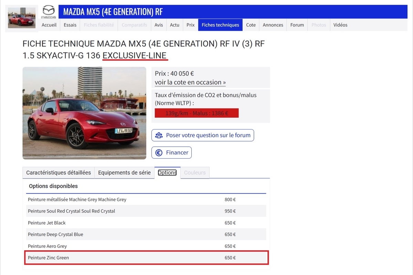This screenshot has width=413, height=275.
Task: Click 'Peinture Soul Red Crystal' row
Action: click(146, 211)
